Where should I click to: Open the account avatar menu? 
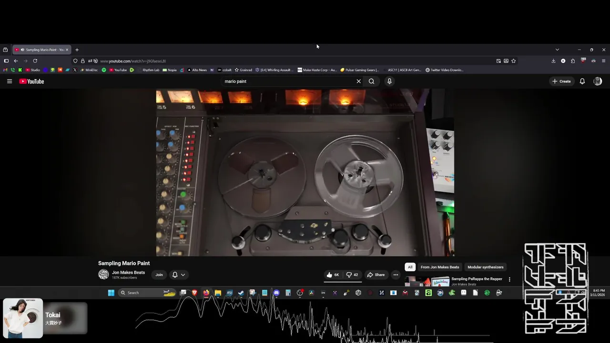598,81
